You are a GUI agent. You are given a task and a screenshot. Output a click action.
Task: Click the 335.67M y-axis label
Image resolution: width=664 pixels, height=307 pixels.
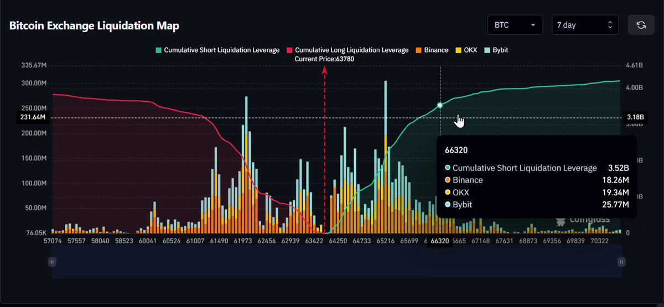[33, 66]
